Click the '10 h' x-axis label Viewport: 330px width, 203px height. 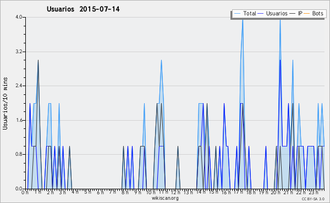point(151,193)
